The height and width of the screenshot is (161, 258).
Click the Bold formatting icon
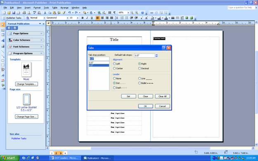83,18
